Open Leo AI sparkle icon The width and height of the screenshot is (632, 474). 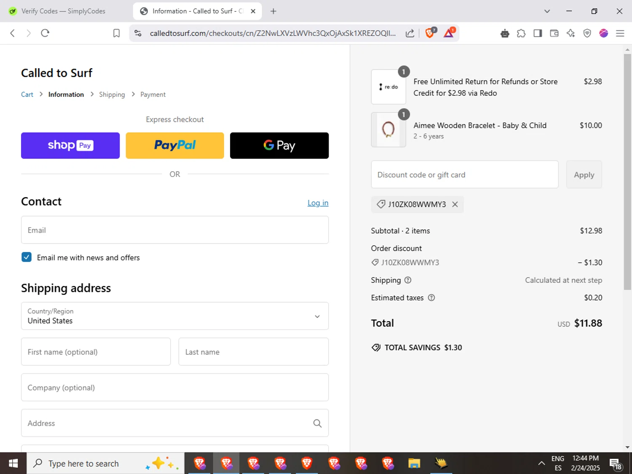[x=570, y=33]
